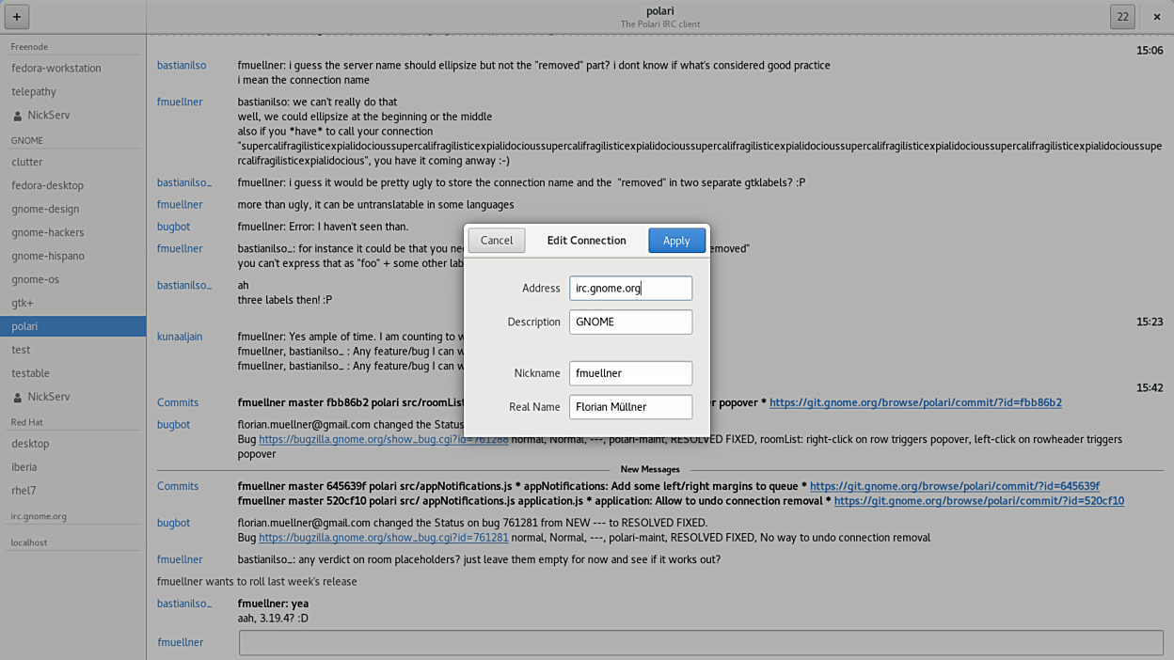Click the plus button to join a room
The width and height of the screenshot is (1174, 660).
[x=17, y=16]
